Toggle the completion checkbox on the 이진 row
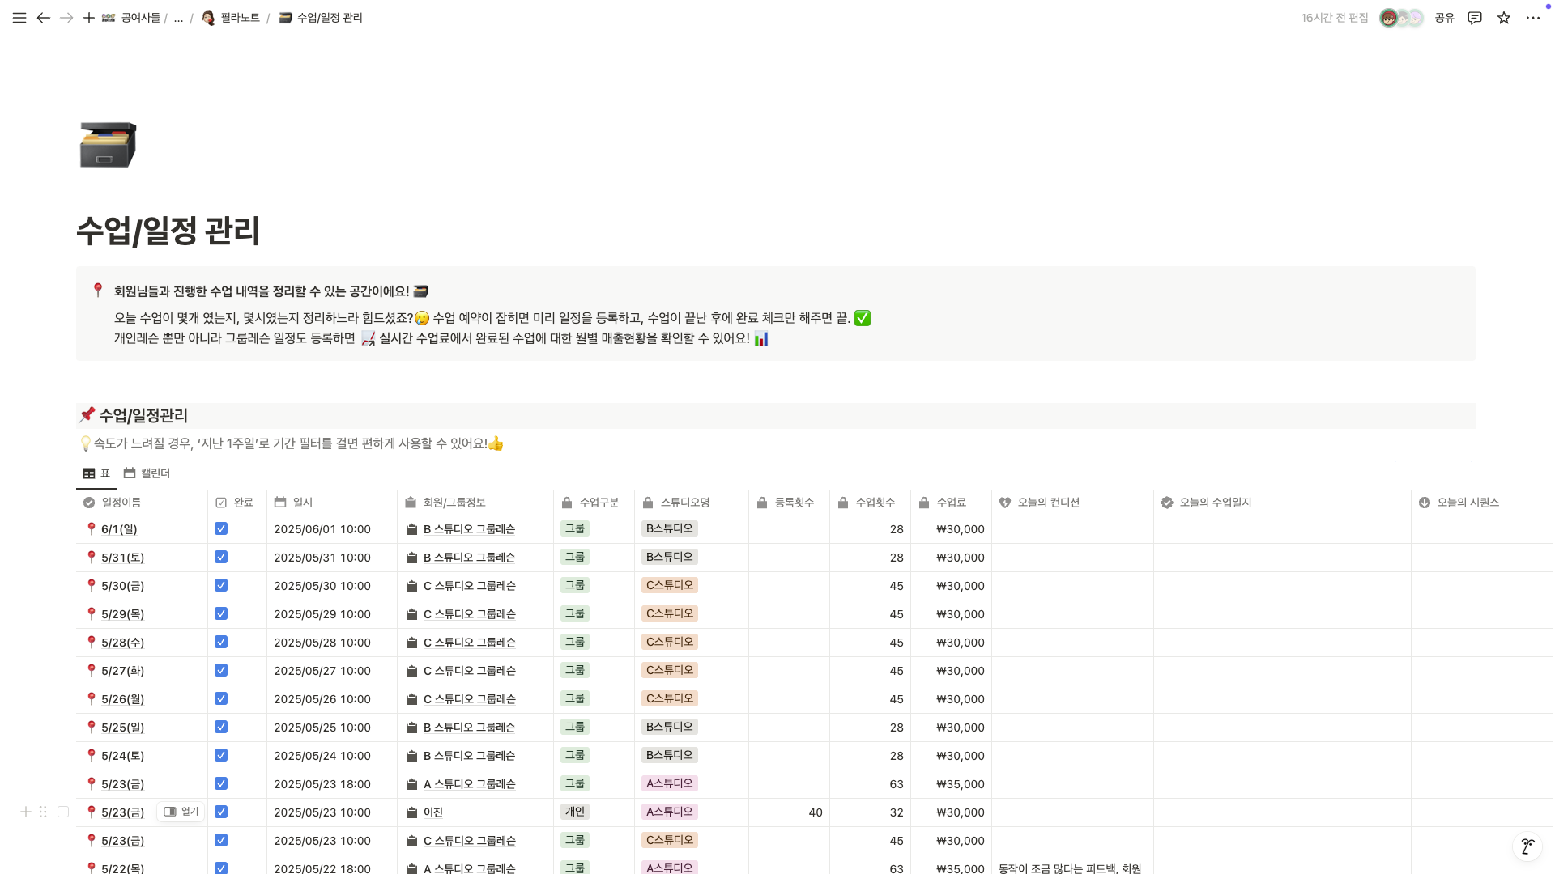This screenshot has width=1555, height=874. coord(221,812)
